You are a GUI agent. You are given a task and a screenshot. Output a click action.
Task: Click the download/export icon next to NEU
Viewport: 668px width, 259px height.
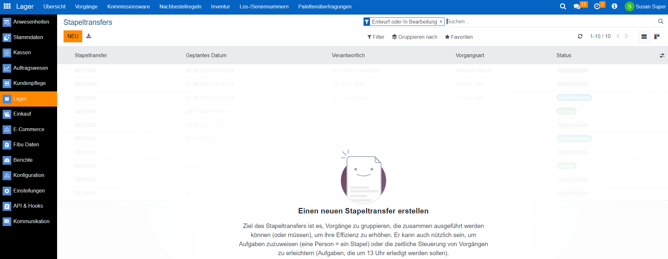click(x=89, y=36)
